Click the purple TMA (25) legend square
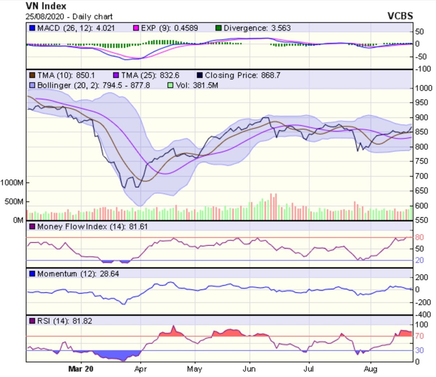 point(116,75)
